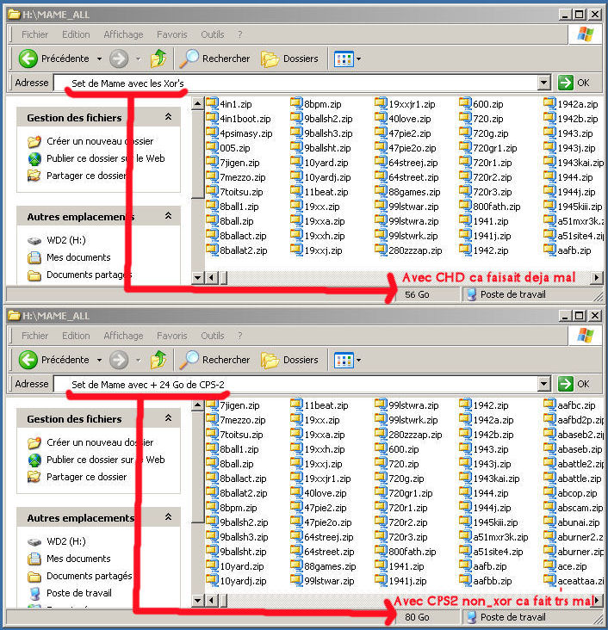Click the grey forward arrow in bottom window
Viewport: 608px width, 630px height.
click(x=119, y=360)
